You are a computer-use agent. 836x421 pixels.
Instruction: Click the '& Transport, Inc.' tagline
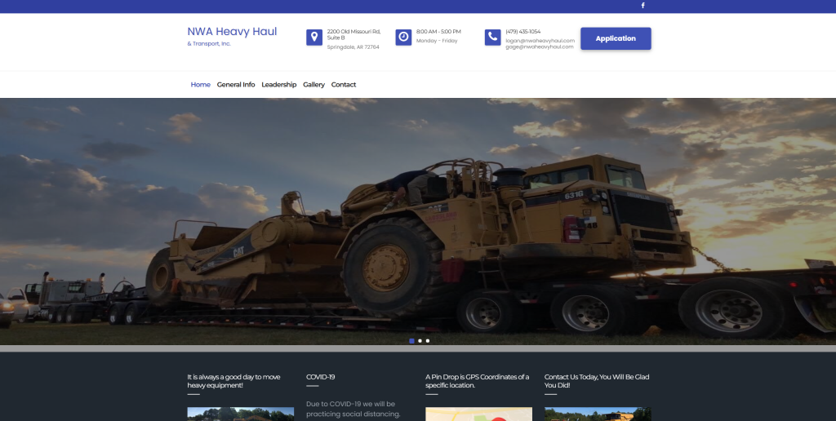point(209,44)
